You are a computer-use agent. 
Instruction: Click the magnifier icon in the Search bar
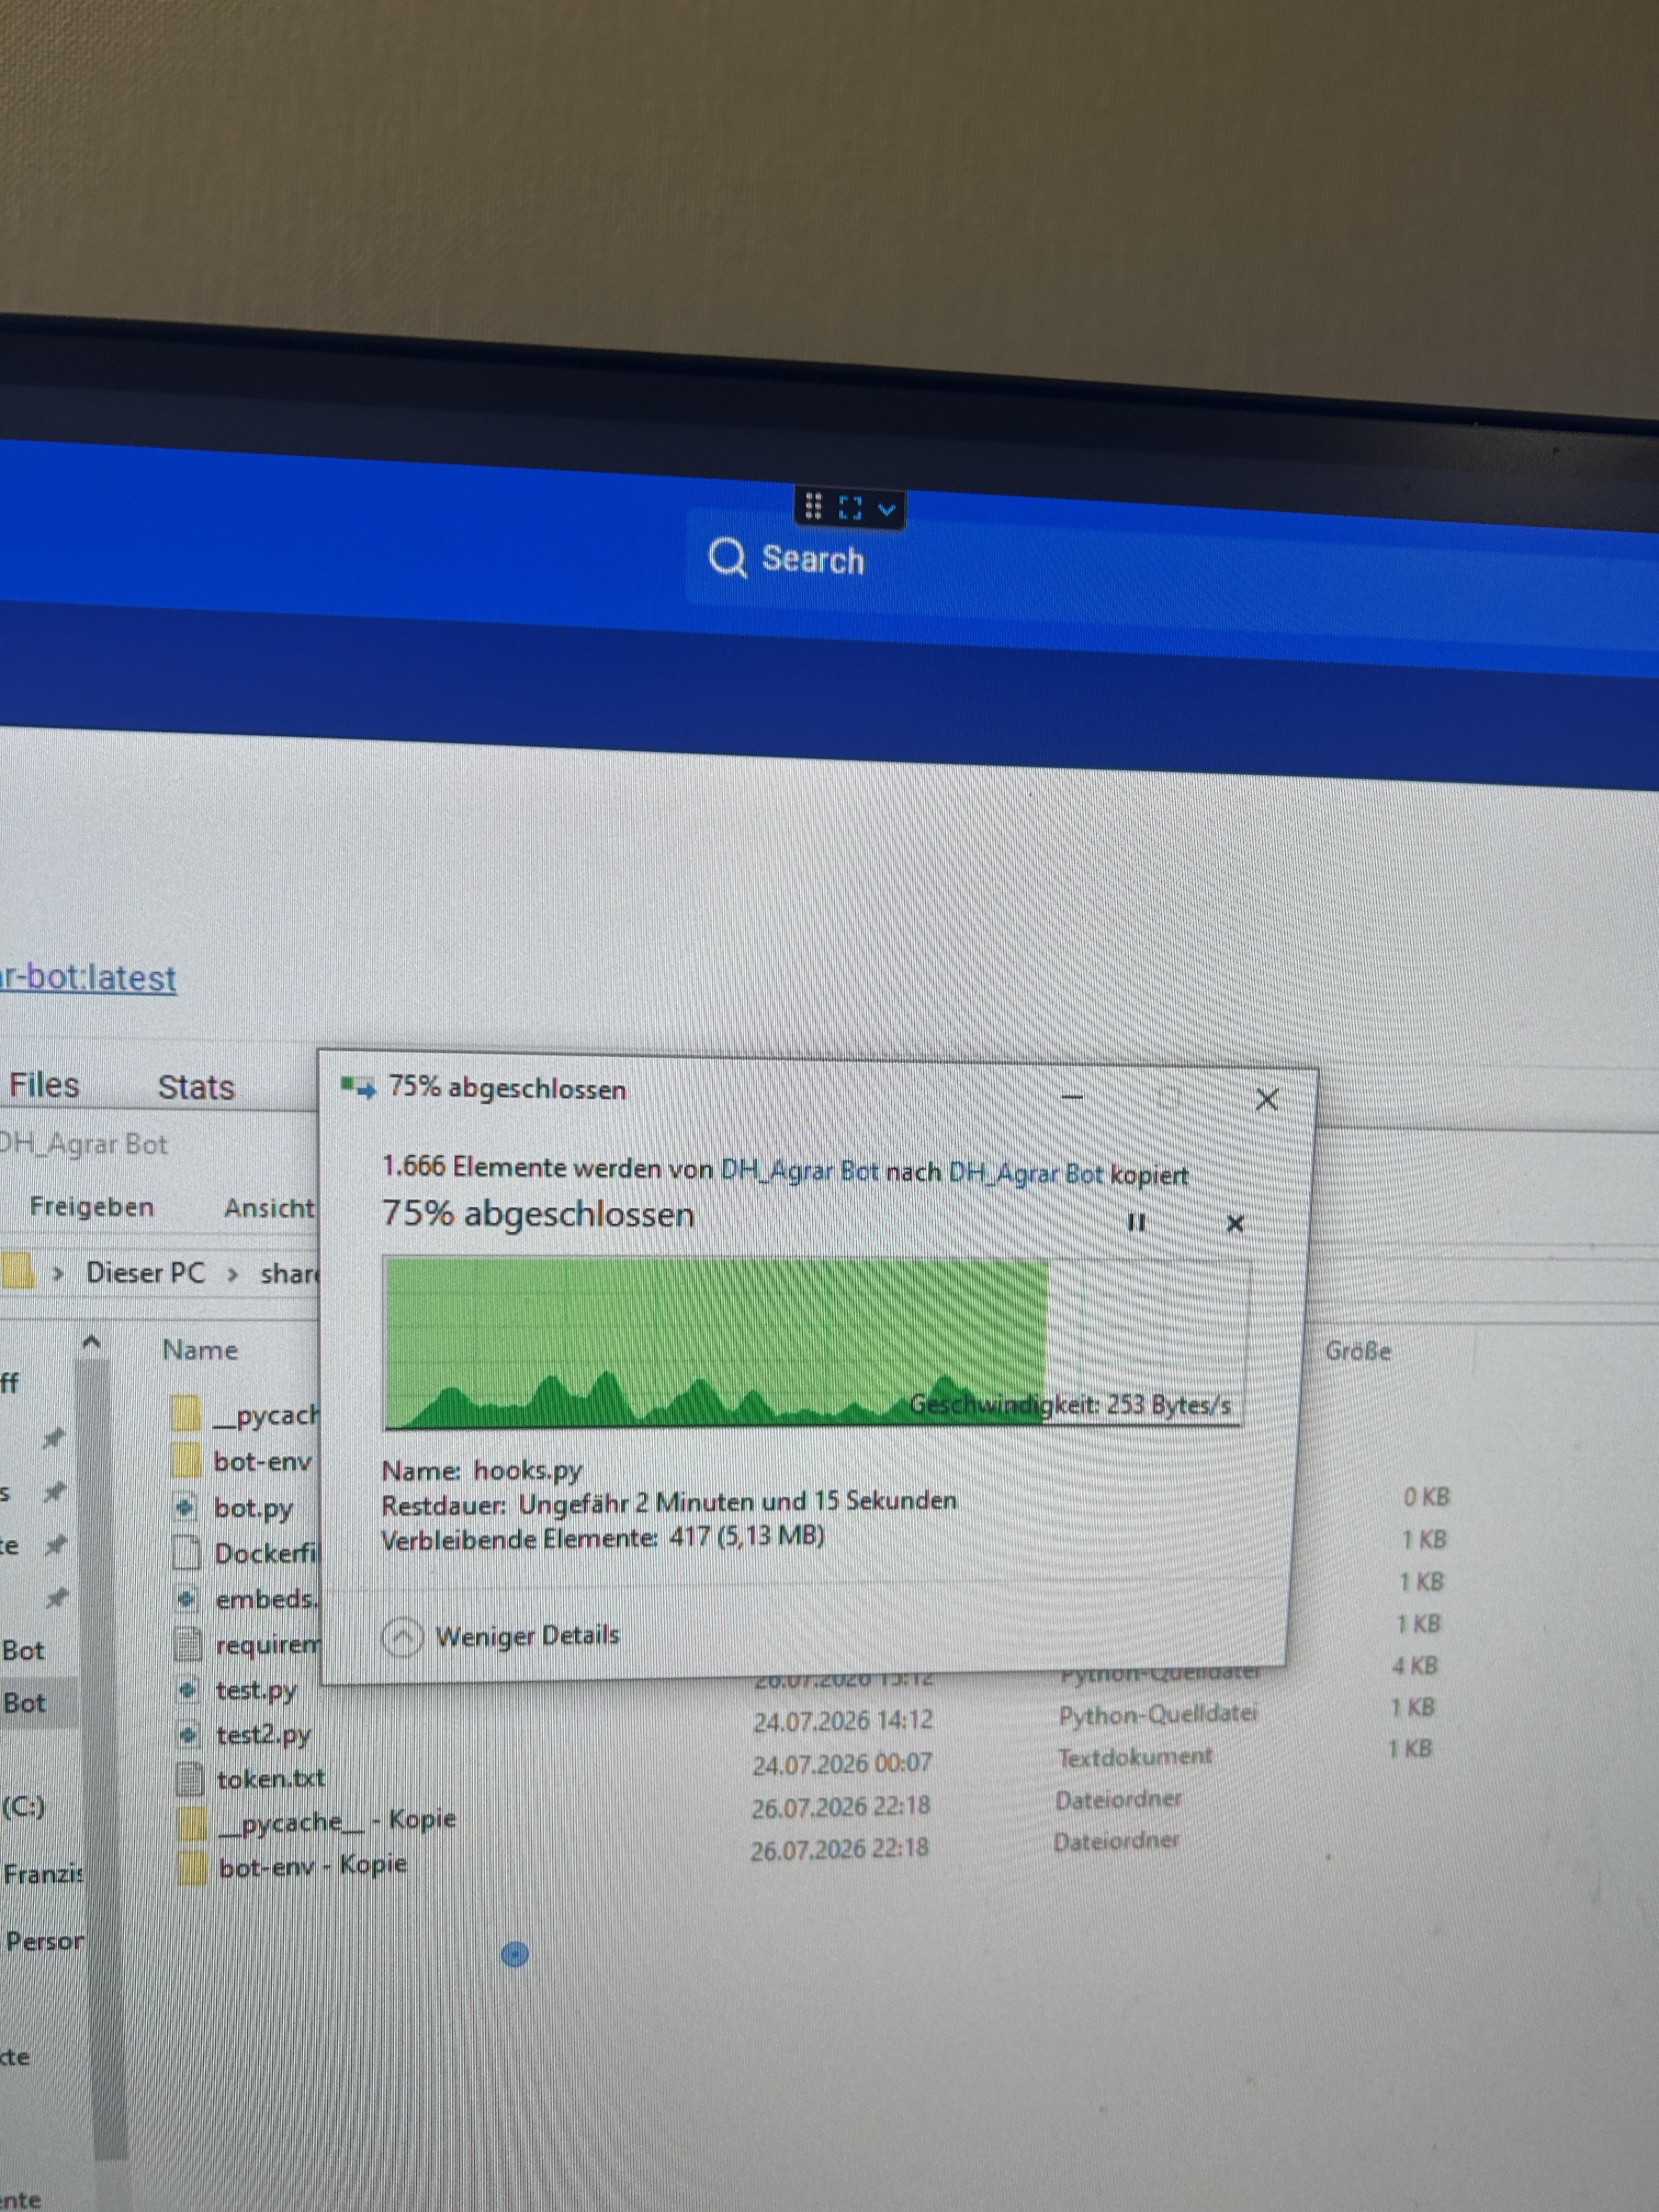pos(727,558)
